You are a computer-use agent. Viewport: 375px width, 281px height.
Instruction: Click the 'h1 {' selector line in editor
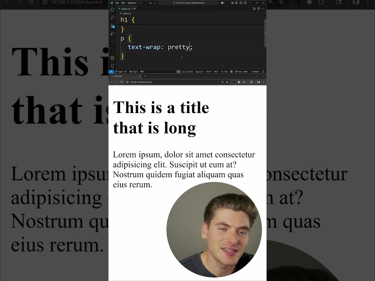click(128, 20)
